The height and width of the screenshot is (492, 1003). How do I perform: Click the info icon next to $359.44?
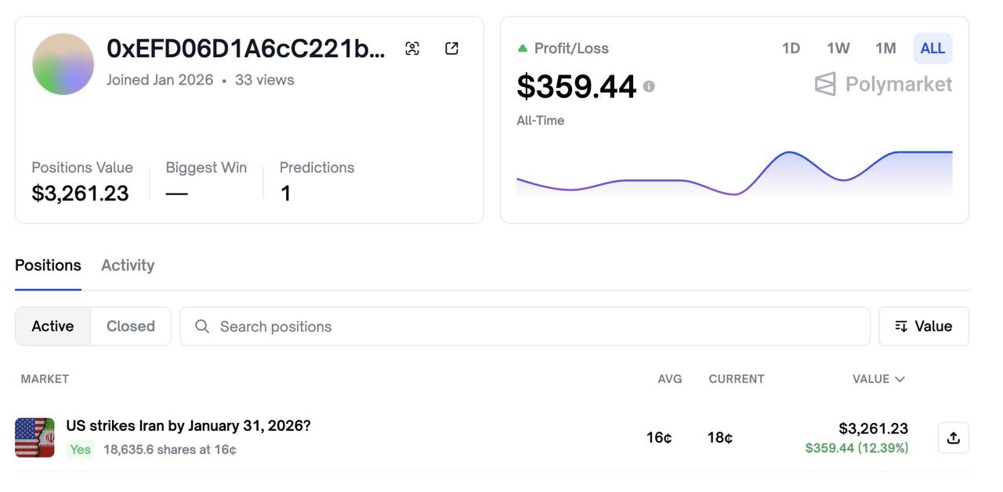649,86
